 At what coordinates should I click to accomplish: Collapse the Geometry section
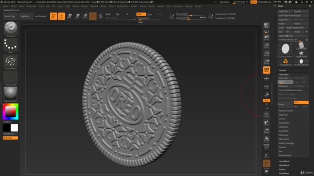click(x=284, y=74)
